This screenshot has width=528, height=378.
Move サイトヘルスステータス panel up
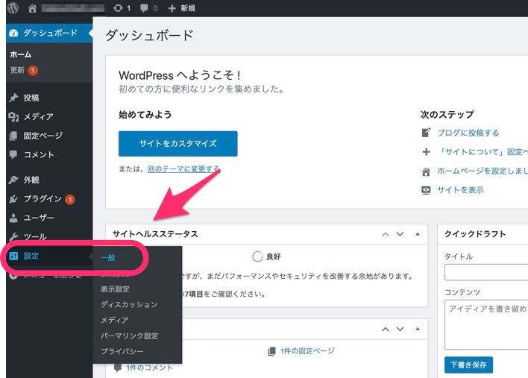(x=386, y=234)
